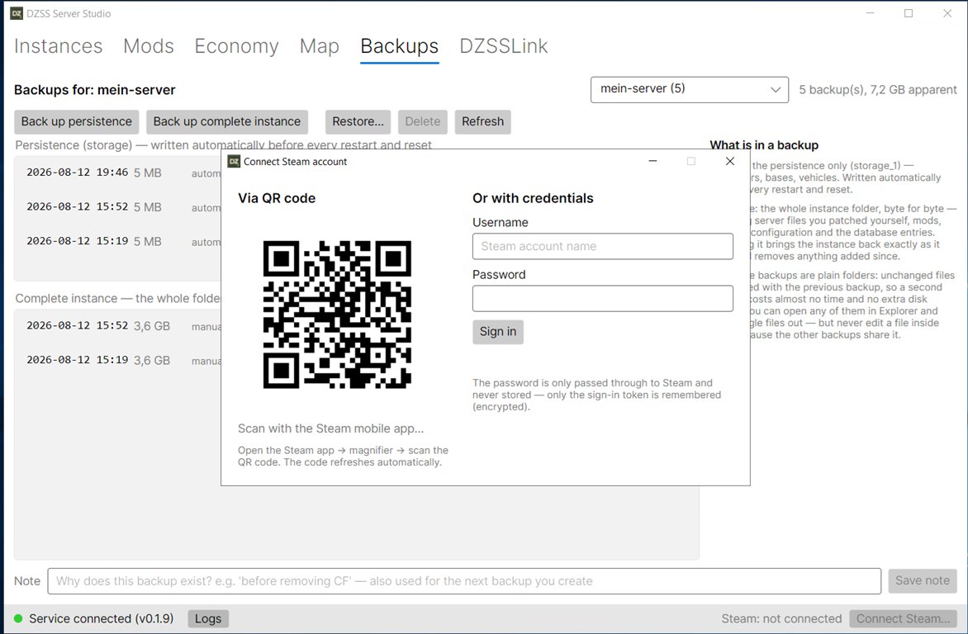This screenshot has height=634, width=968.
Task: Select the 5 MB backup from 2026-08-12 15:52
Action: (118, 207)
